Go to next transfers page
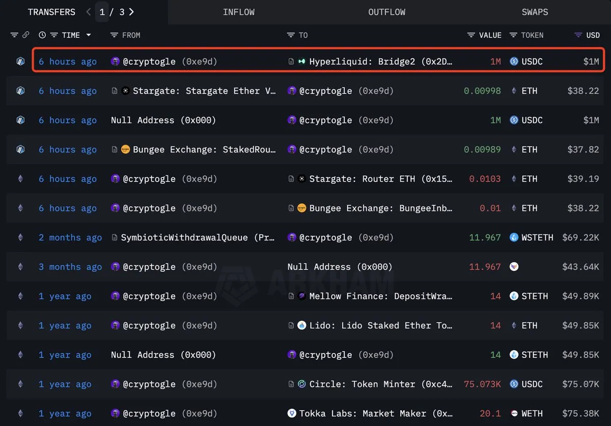The image size is (611, 426). [x=132, y=12]
